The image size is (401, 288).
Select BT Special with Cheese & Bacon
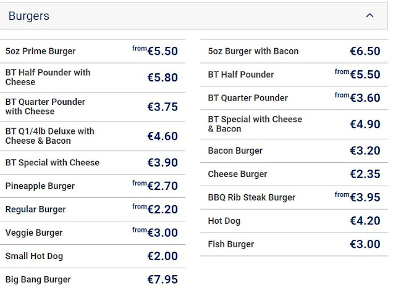point(255,124)
